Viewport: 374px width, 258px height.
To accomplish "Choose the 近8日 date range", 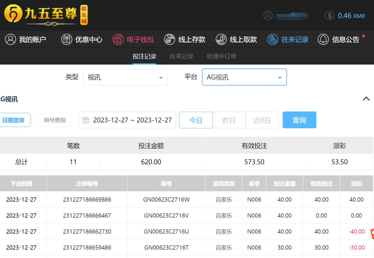I will pyautogui.click(x=262, y=120).
